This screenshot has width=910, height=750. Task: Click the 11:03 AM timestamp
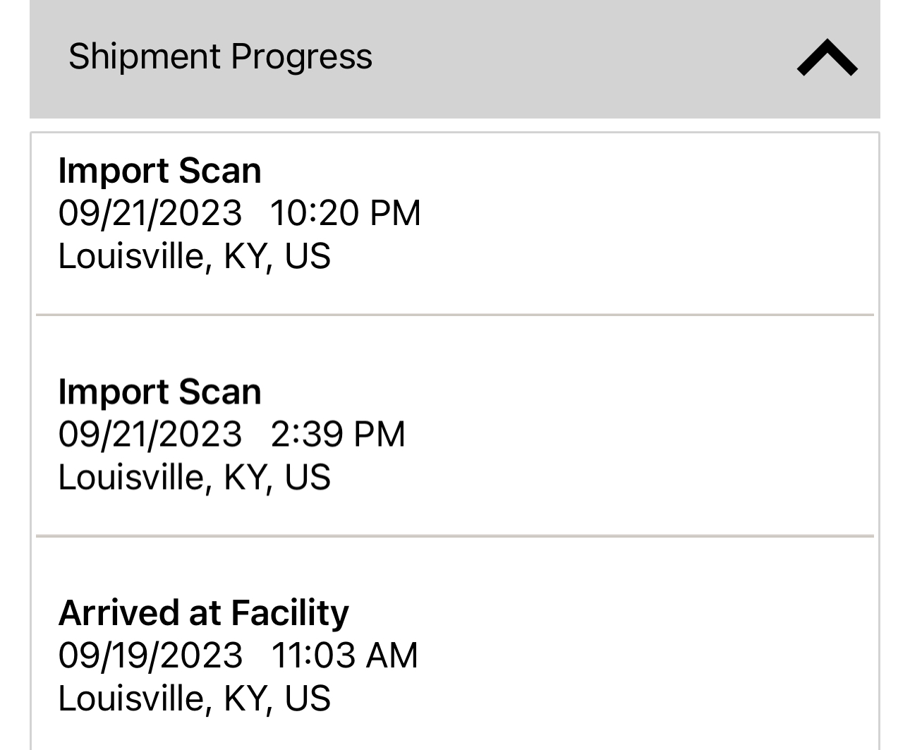click(x=344, y=655)
